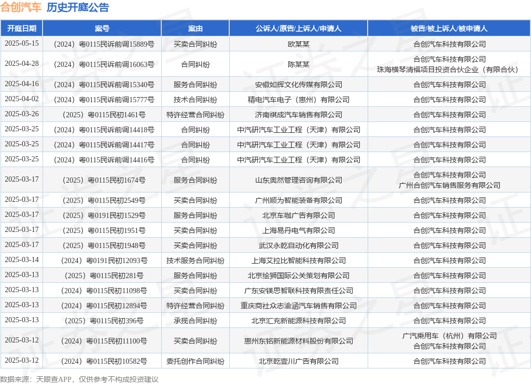This screenshot has height=384, width=531.
Task: Select plaintiff 上海艾拉比智能科技有限公司
Action: coord(298,260)
